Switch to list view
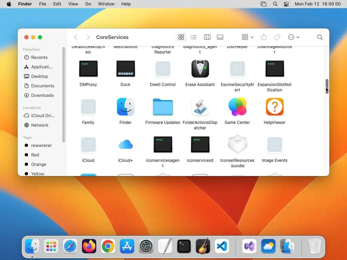Image resolution: width=347 pixels, height=260 pixels. (x=193, y=37)
